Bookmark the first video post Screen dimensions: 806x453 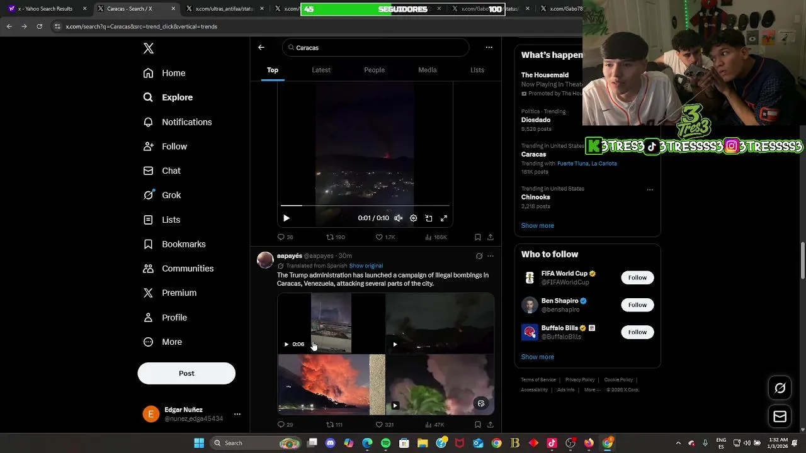[478, 237]
